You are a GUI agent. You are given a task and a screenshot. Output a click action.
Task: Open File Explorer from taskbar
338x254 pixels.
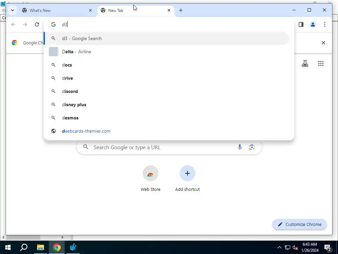40,247
